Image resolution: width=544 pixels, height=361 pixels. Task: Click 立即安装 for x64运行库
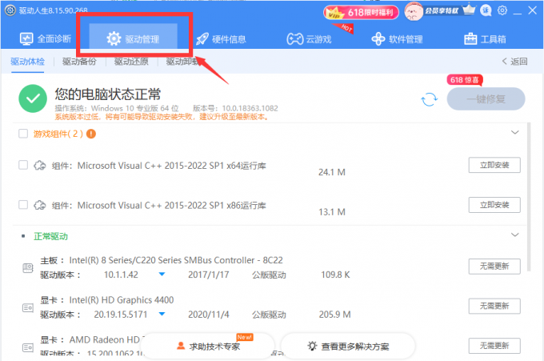[x=494, y=165]
